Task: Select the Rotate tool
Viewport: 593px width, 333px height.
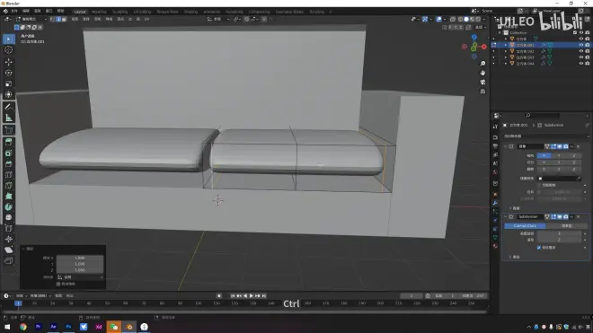Action: 9,73
